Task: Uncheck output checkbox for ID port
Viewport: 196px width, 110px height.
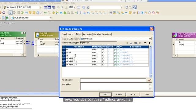Action: [118, 50]
